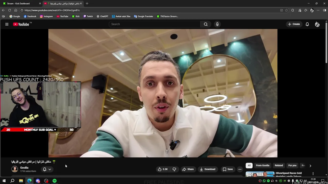Open browser extensions puzzle icon
328x184 pixels.
click(293, 10)
